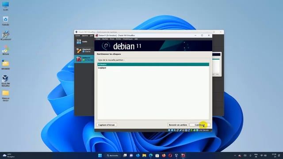This screenshot has height=159, width=283.
Task: Open the bottom yellow folder on desktop
Action: [5, 95]
